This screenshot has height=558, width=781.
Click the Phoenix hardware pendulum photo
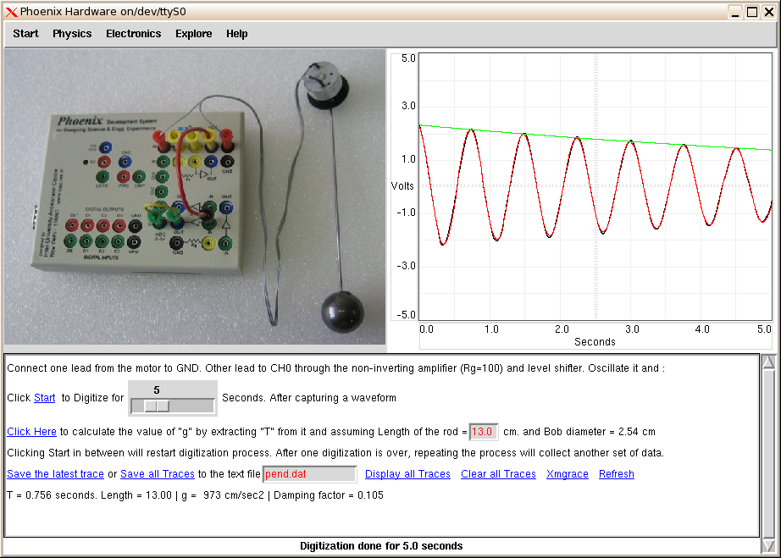(x=195, y=196)
